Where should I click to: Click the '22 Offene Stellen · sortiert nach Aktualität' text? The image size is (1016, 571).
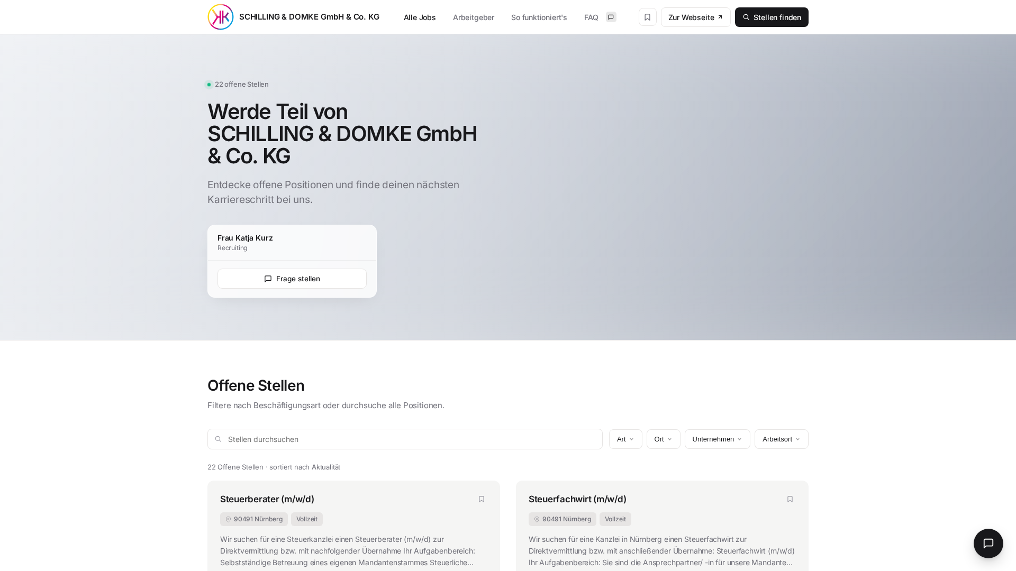click(x=274, y=467)
